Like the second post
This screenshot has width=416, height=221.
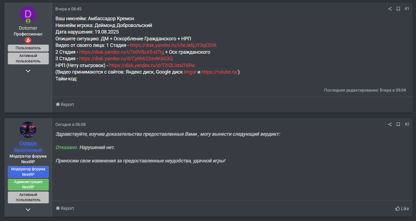pos(402,208)
